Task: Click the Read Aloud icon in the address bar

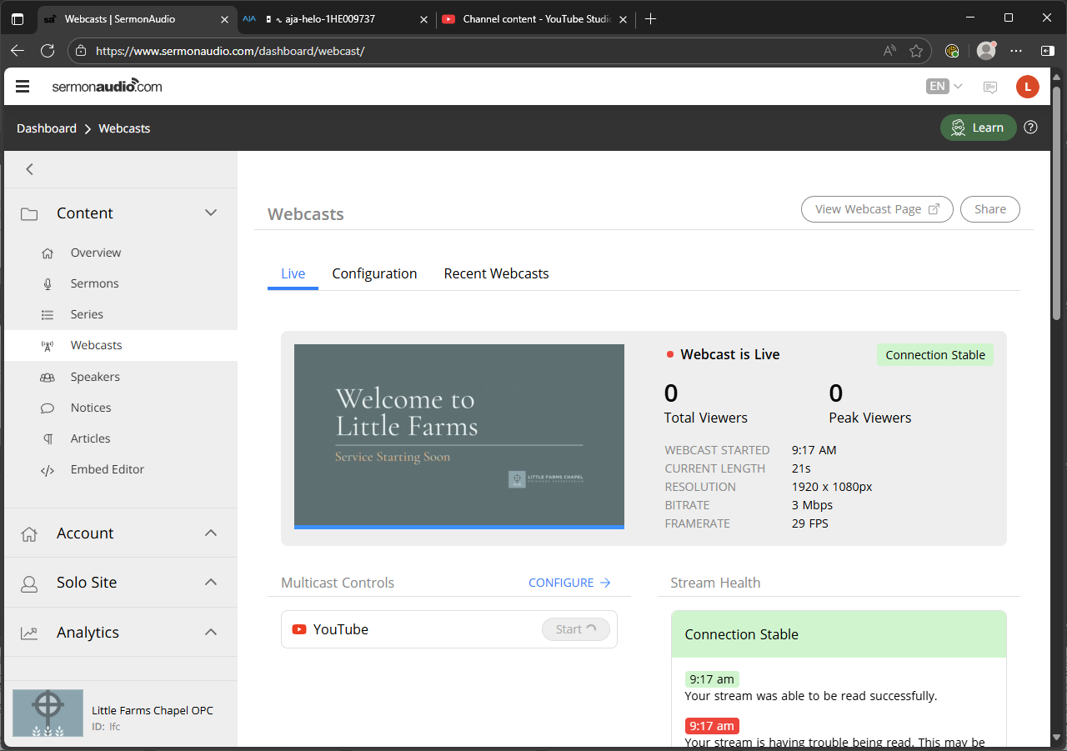Action: (x=889, y=51)
